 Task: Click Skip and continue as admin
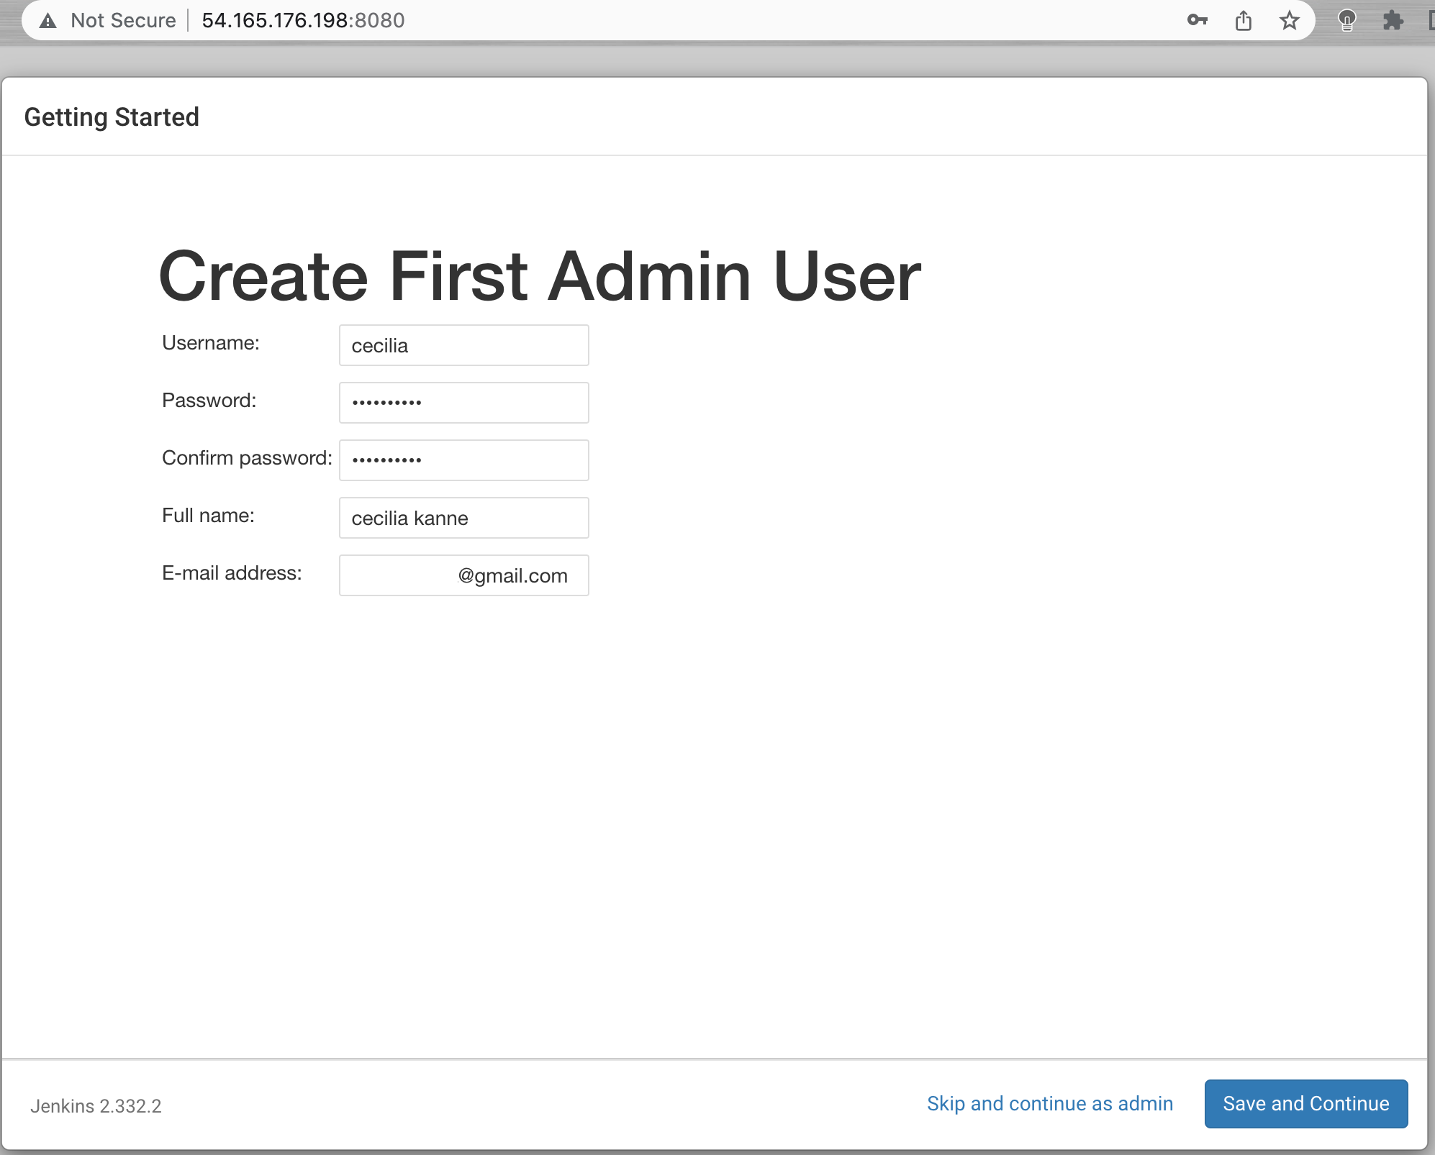click(1049, 1103)
